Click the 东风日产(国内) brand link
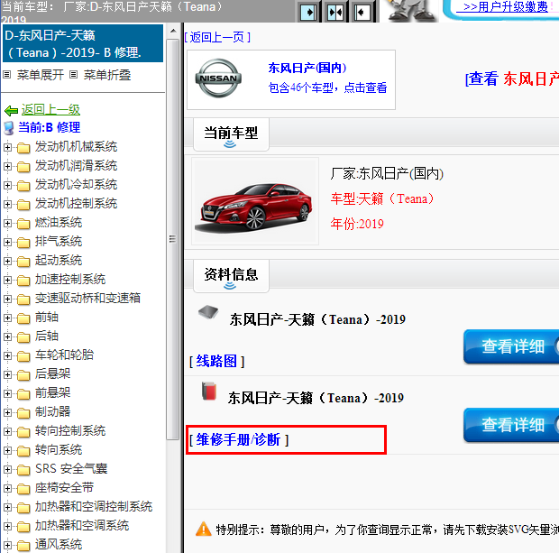The image size is (559, 553). [x=307, y=68]
